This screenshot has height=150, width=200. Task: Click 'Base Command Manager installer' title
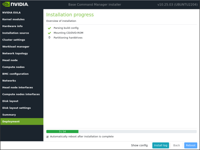[x=95, y=5]
